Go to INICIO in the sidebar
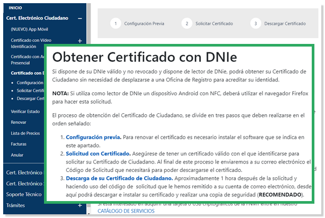The width and height of the screenshot is (325, 218). tap(15, 8)
